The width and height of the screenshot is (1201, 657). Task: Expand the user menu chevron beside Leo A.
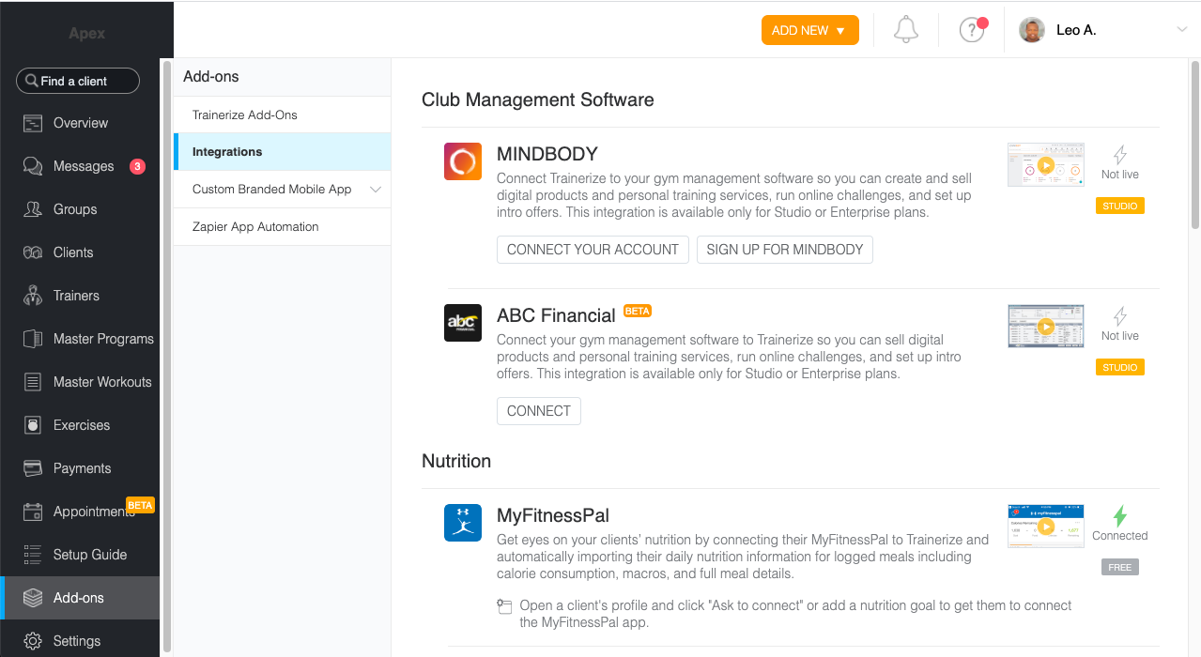coord(1182,30)
